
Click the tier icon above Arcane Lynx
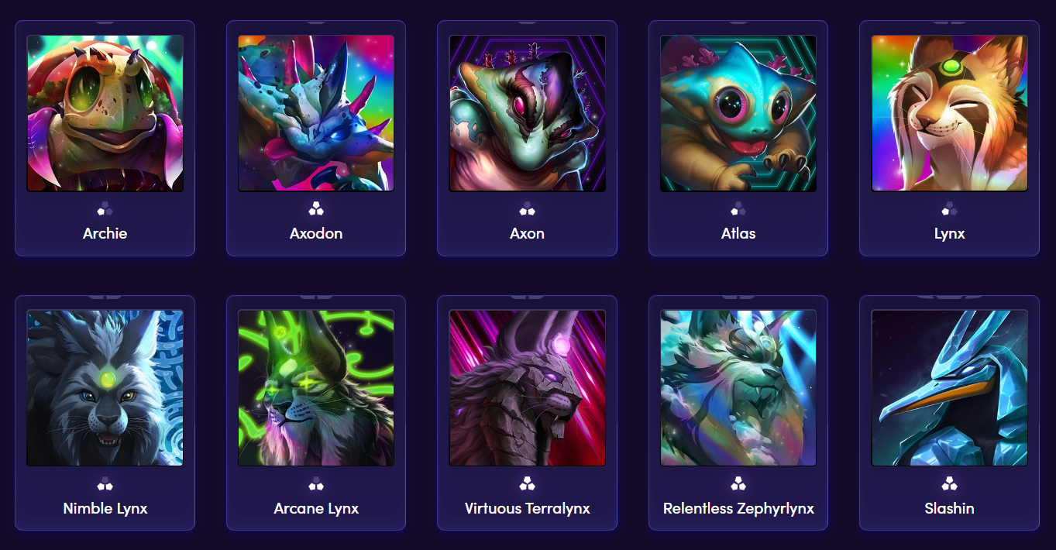(x=316, y=484)
